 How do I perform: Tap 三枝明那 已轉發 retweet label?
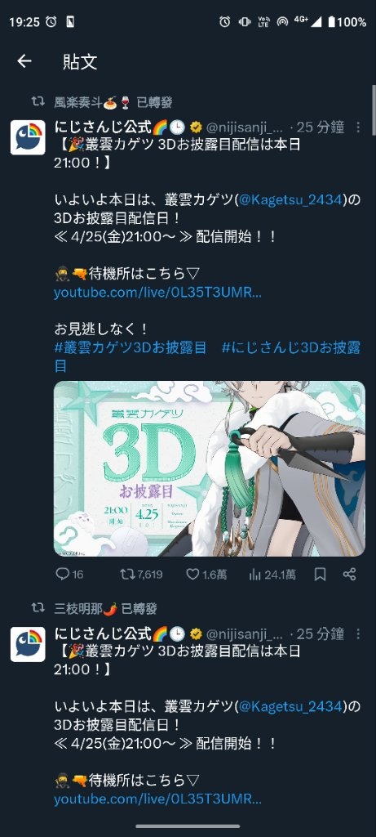coord(105,608)
